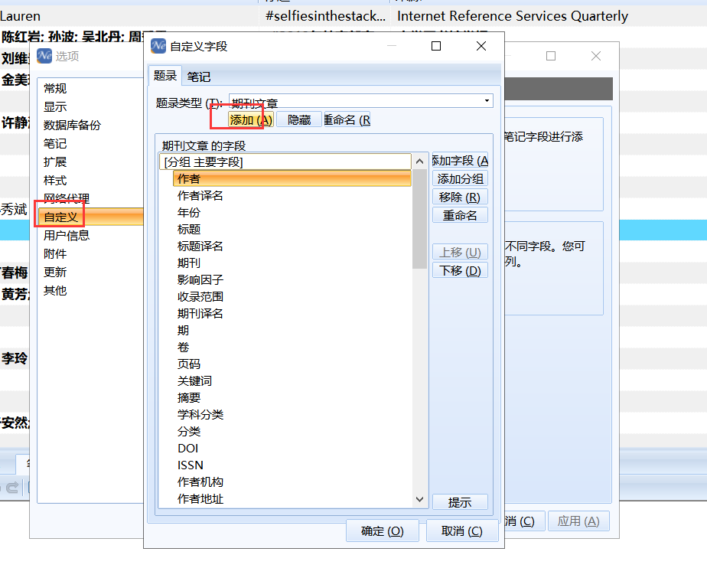Click the 添加 (A) button under 题录类型

click(x=251, y=120)
